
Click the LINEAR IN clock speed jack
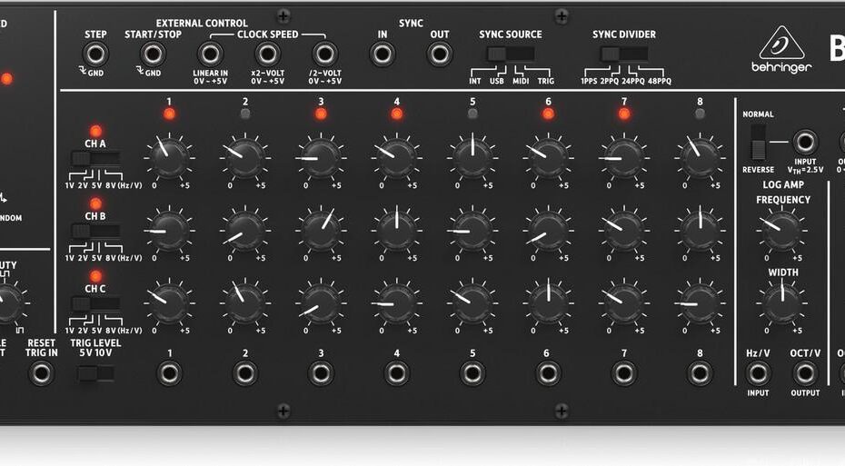pyautogui.click(x=210, y=55)
